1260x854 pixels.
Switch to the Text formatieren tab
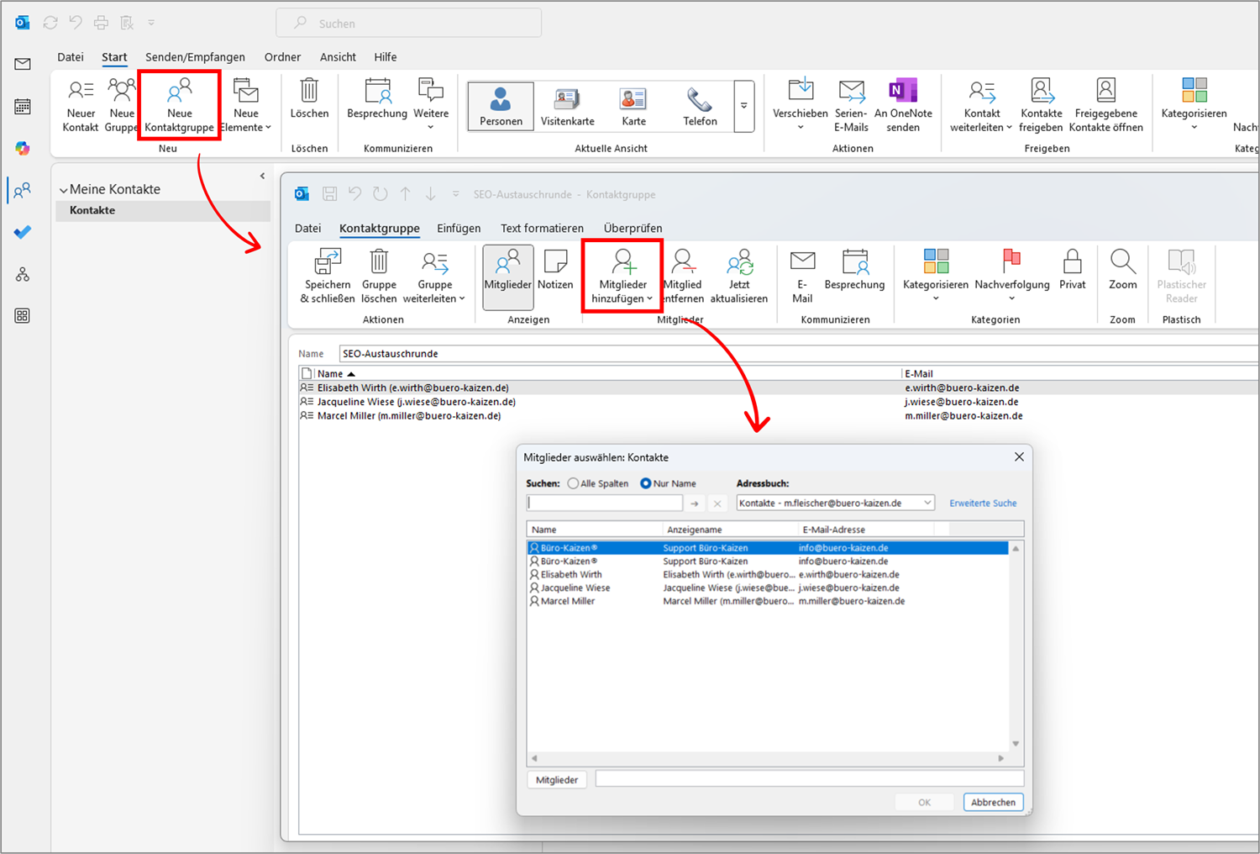click(542, 228)
